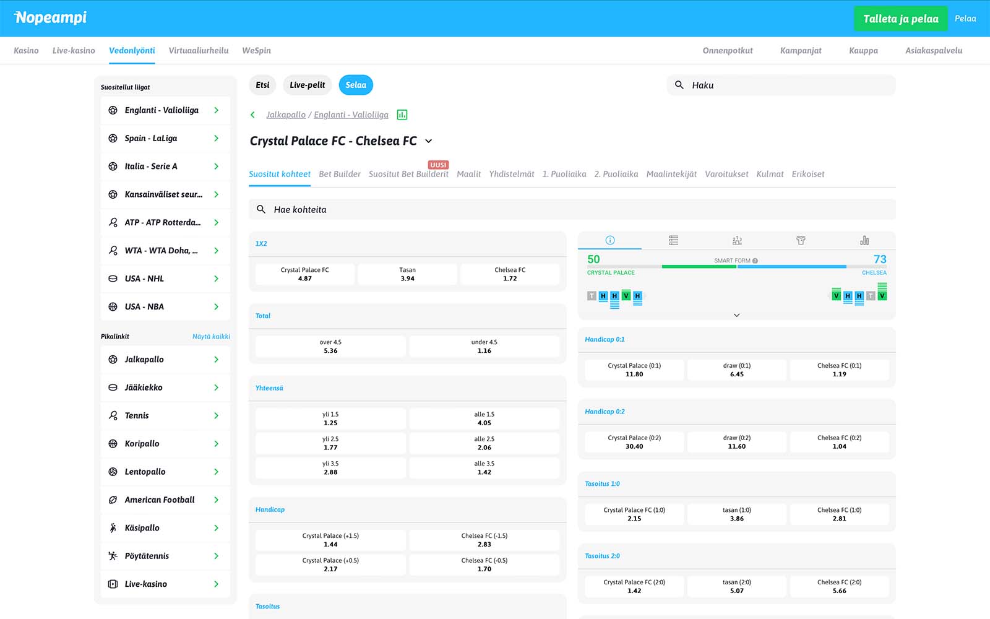This screenshot has width=990, height=619.
Task: Select the Etsi filter pill
Action: click(262, 85)
